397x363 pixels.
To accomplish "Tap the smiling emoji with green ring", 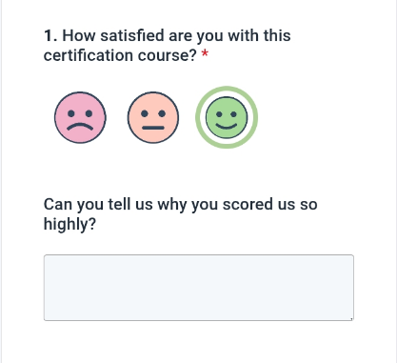I will pyautogui.click(x=227, y=117).
